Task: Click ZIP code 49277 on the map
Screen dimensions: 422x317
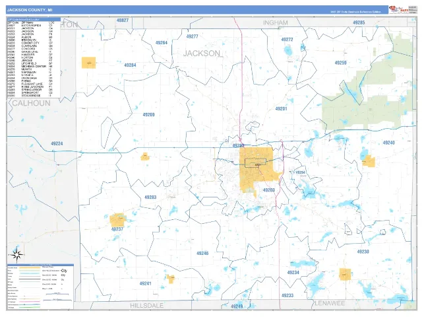Action: pyautogui.click(x=192, y=36)
